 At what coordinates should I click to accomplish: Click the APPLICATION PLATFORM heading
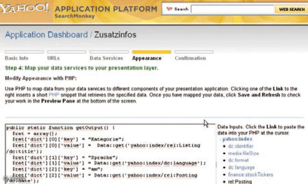(106, 9)
